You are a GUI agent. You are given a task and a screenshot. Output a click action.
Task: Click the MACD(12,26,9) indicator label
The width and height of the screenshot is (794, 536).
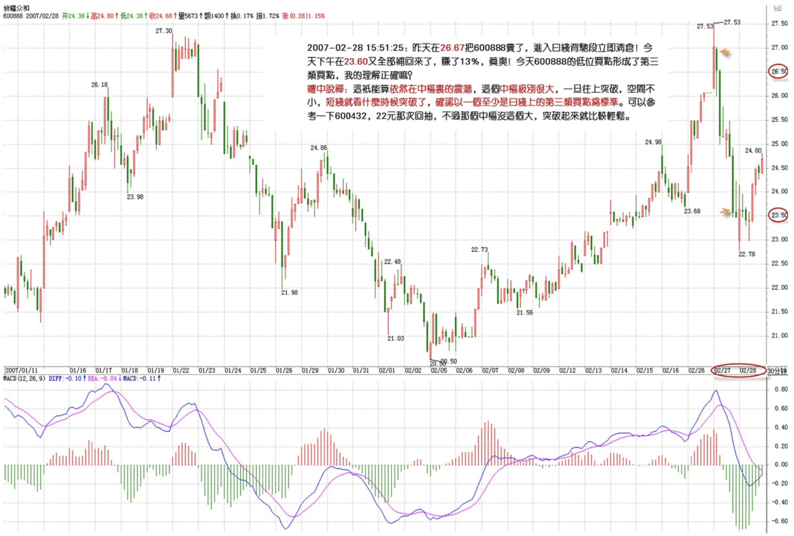click(24, 379)
